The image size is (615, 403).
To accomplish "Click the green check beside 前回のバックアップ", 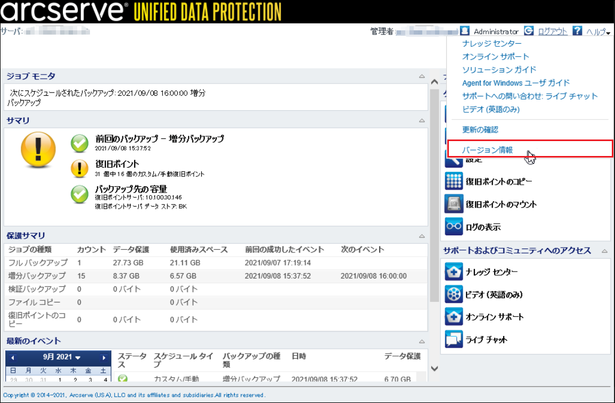I will point(80,143).
